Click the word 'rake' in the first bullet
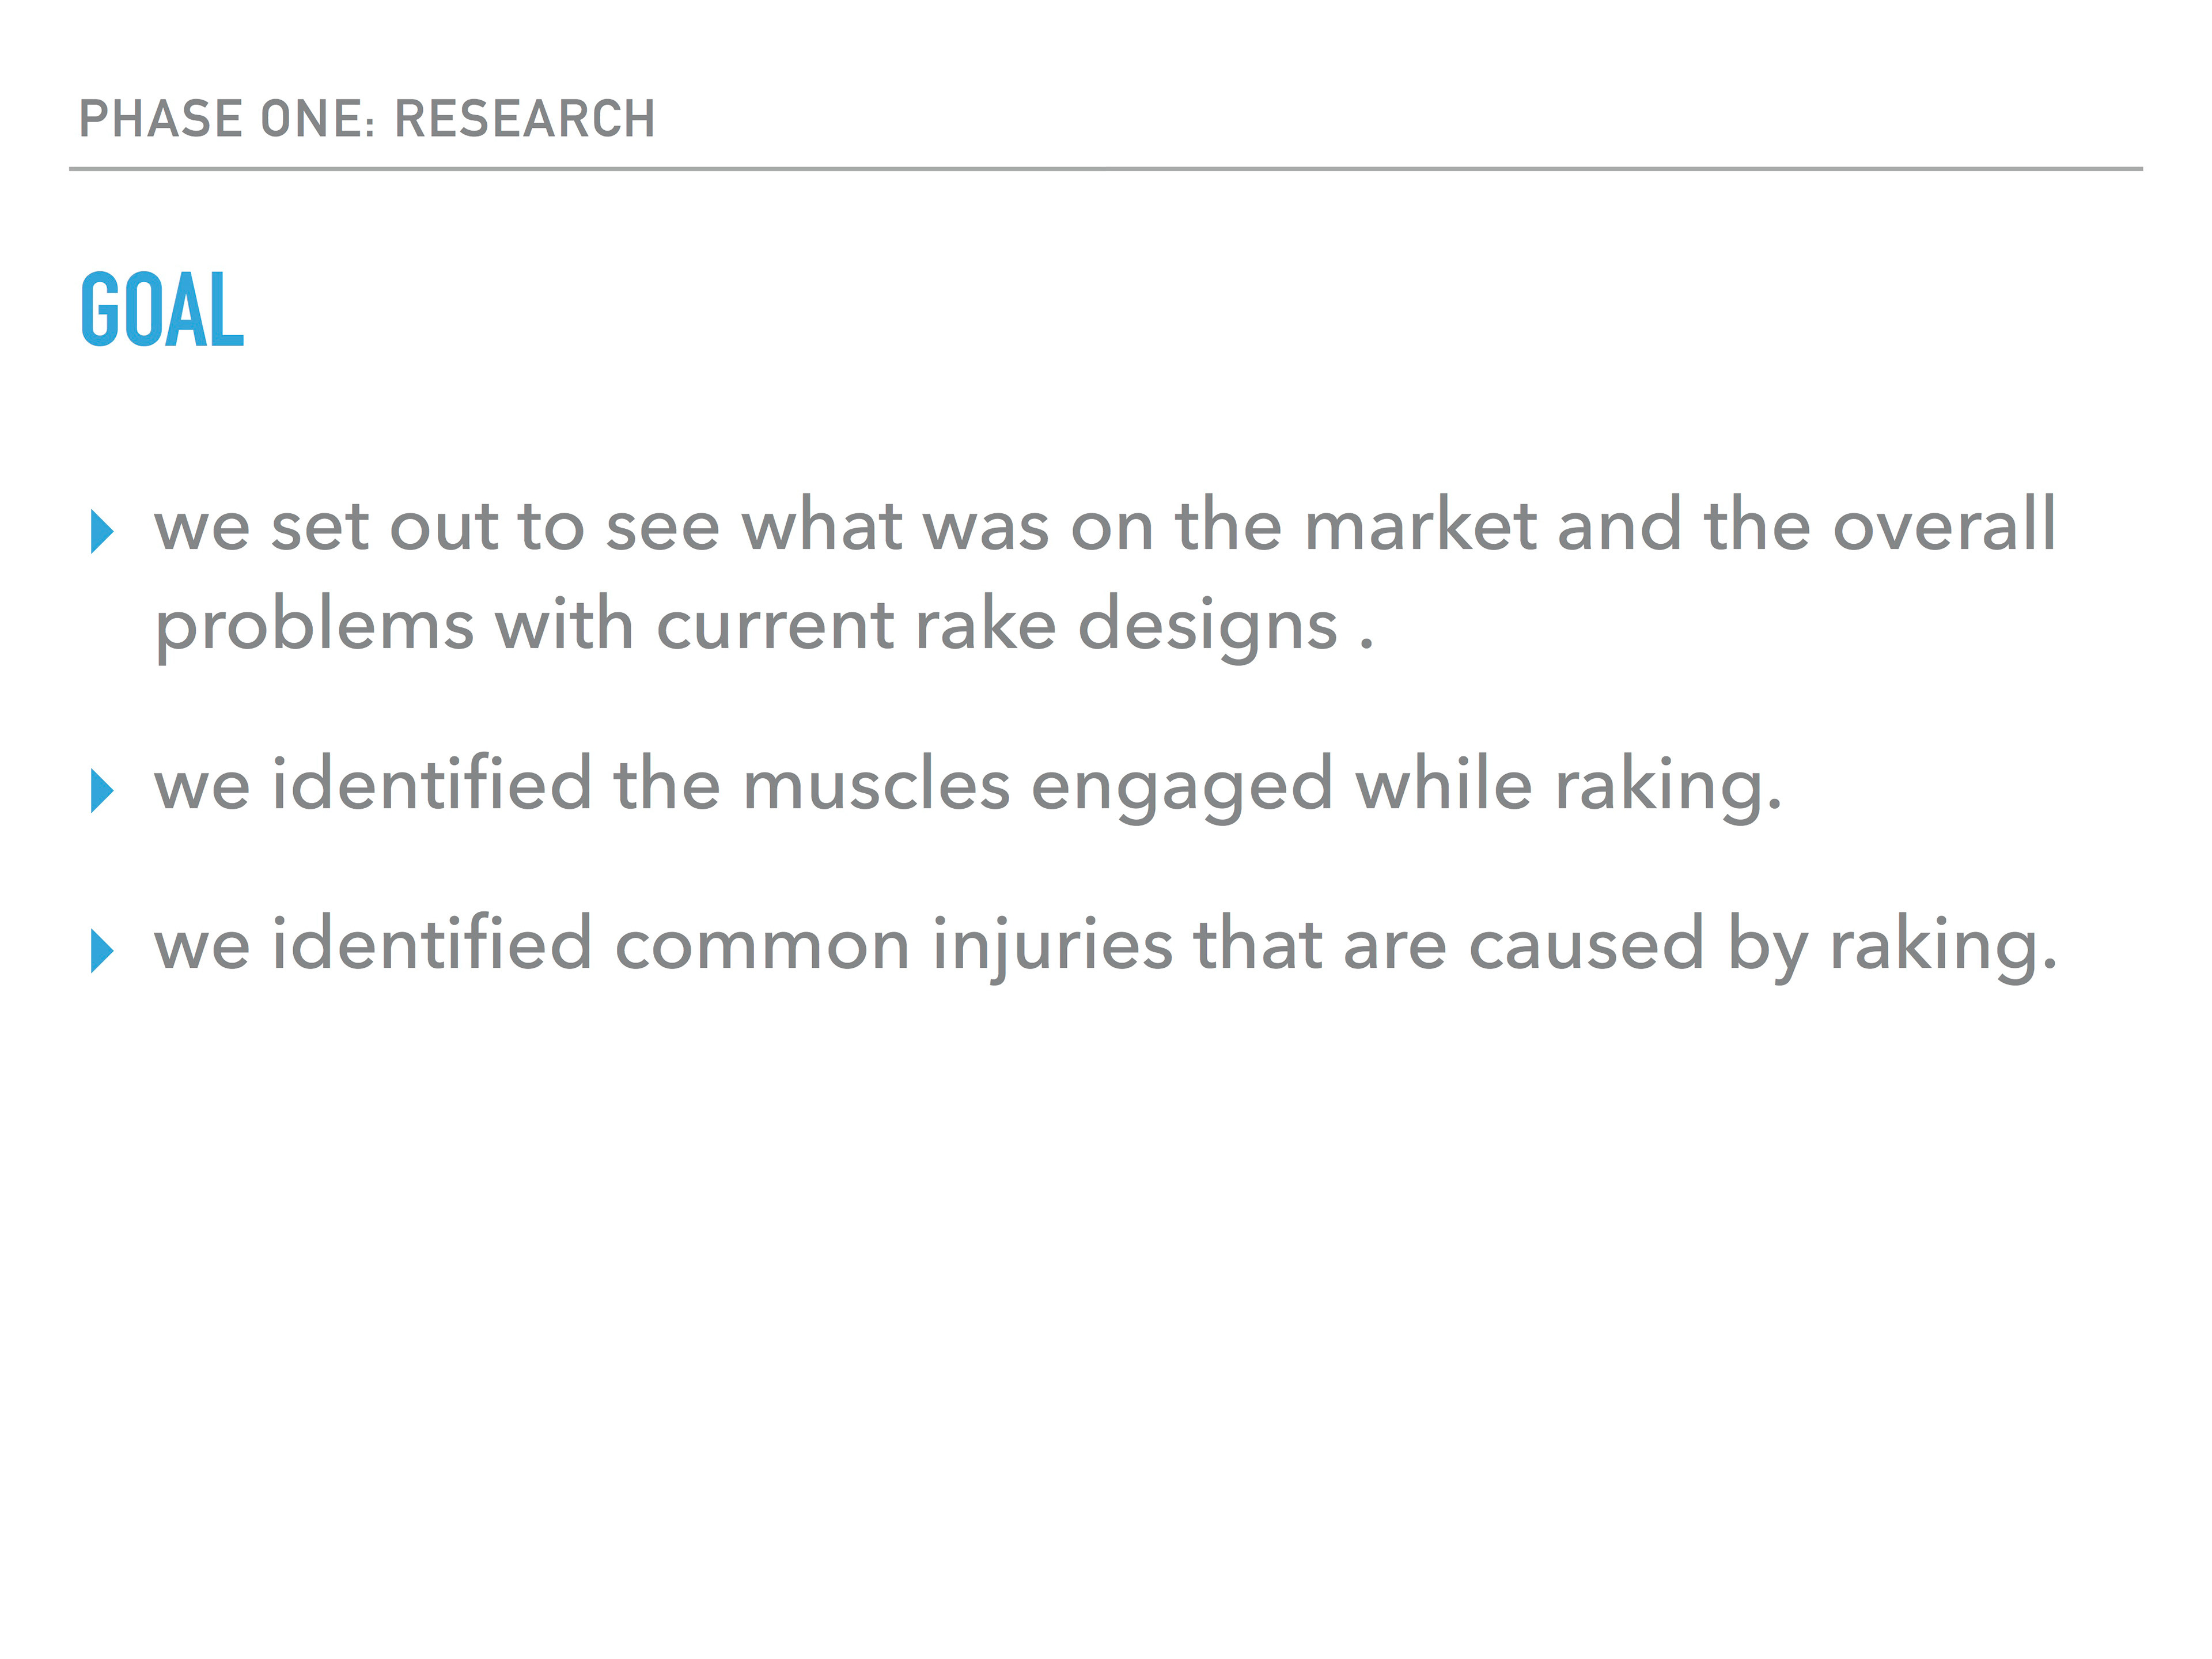This screenshot has height=1659, width=2212. 985,626
